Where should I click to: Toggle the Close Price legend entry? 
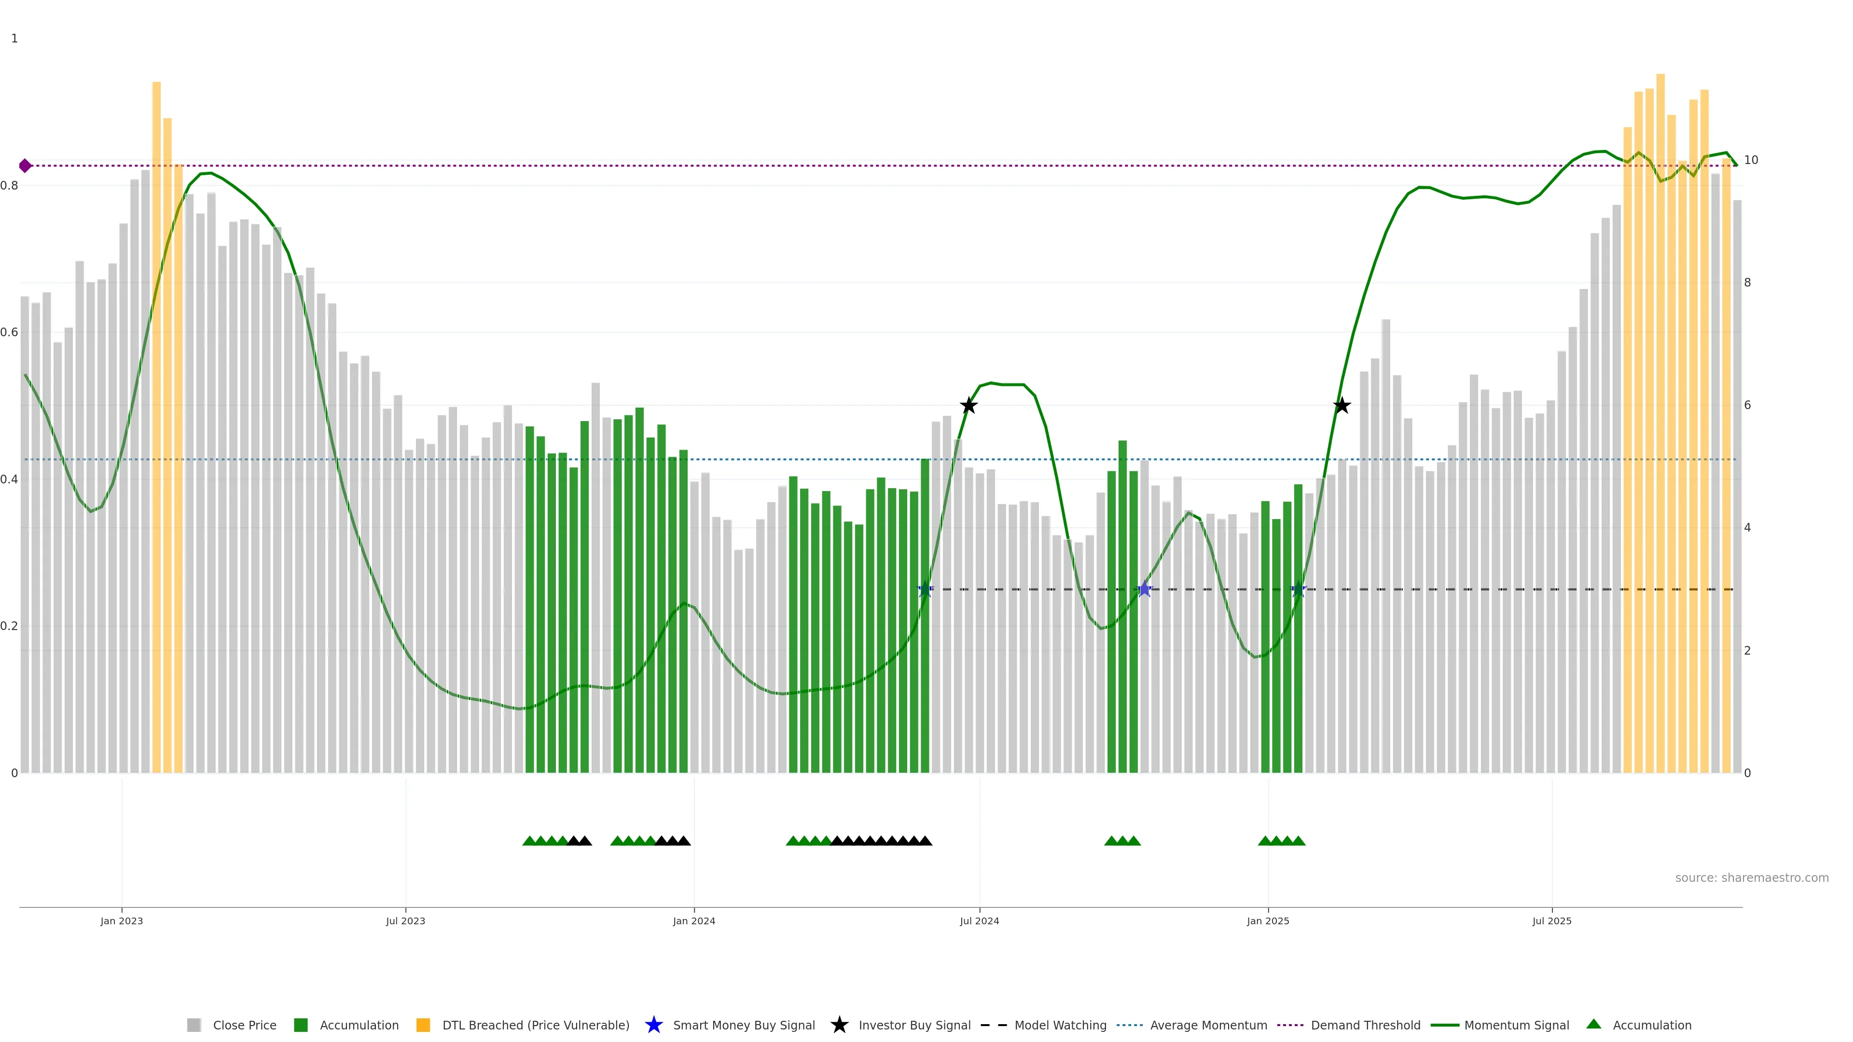click(x=244, y=1026)
